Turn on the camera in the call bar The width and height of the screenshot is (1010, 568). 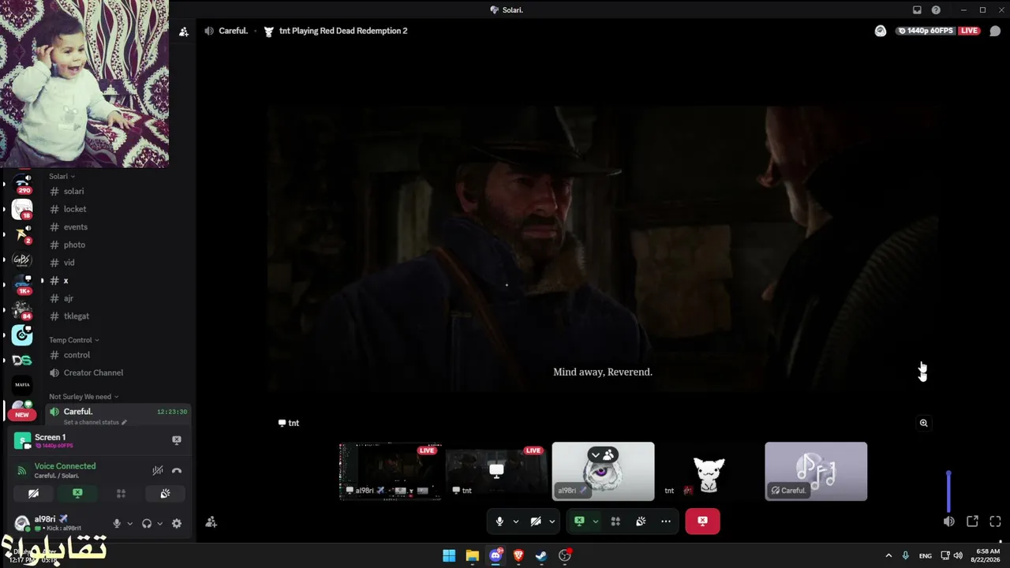[536, 521]
